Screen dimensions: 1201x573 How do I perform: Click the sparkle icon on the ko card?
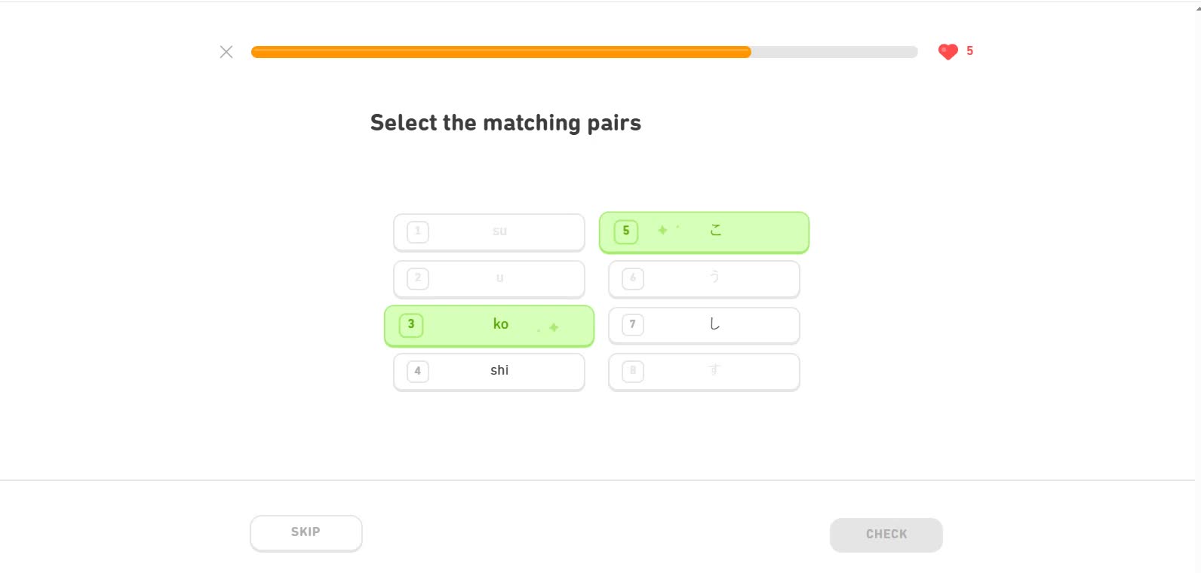[x=554, y=326]
